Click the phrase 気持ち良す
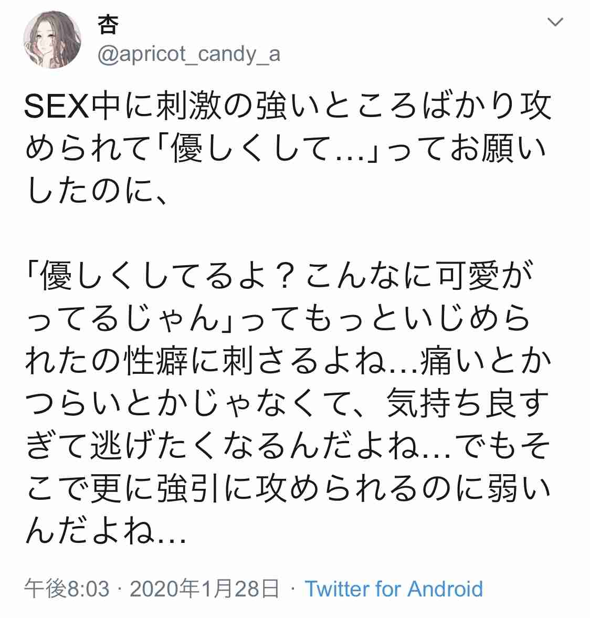590x618 pixels. coord(468,403)
